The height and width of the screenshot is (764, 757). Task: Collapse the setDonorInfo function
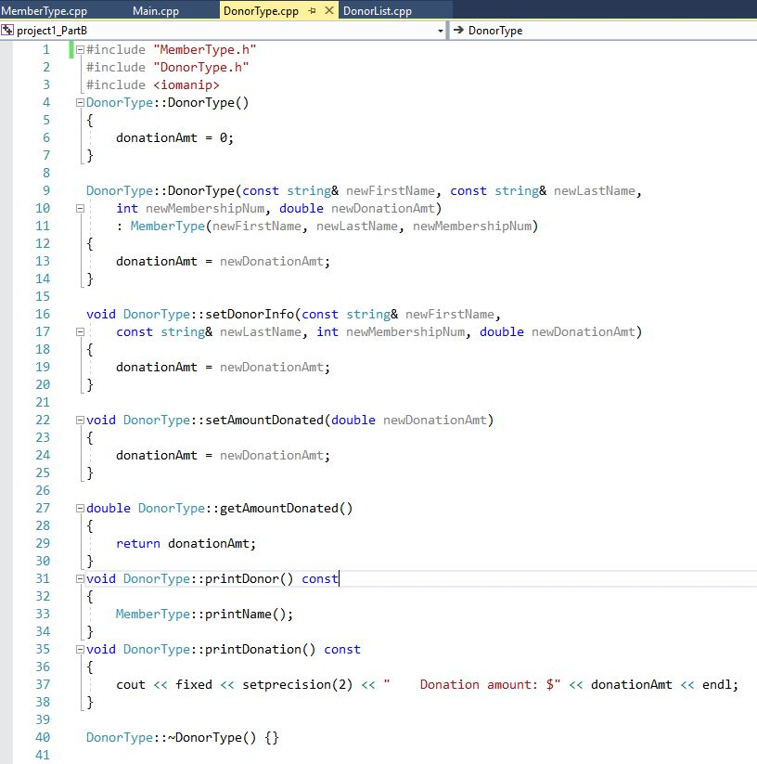pos(80,331)
